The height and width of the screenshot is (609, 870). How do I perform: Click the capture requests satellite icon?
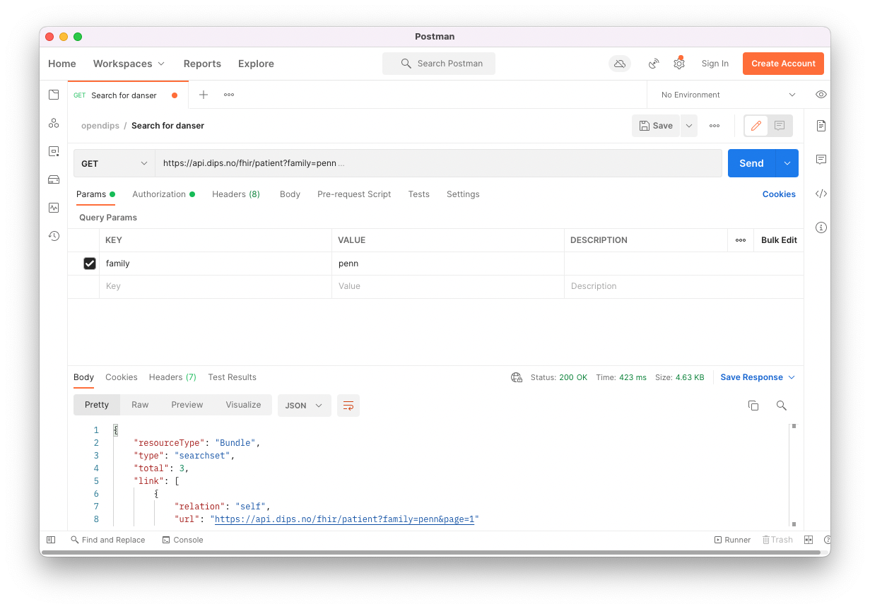pos(654,64)
